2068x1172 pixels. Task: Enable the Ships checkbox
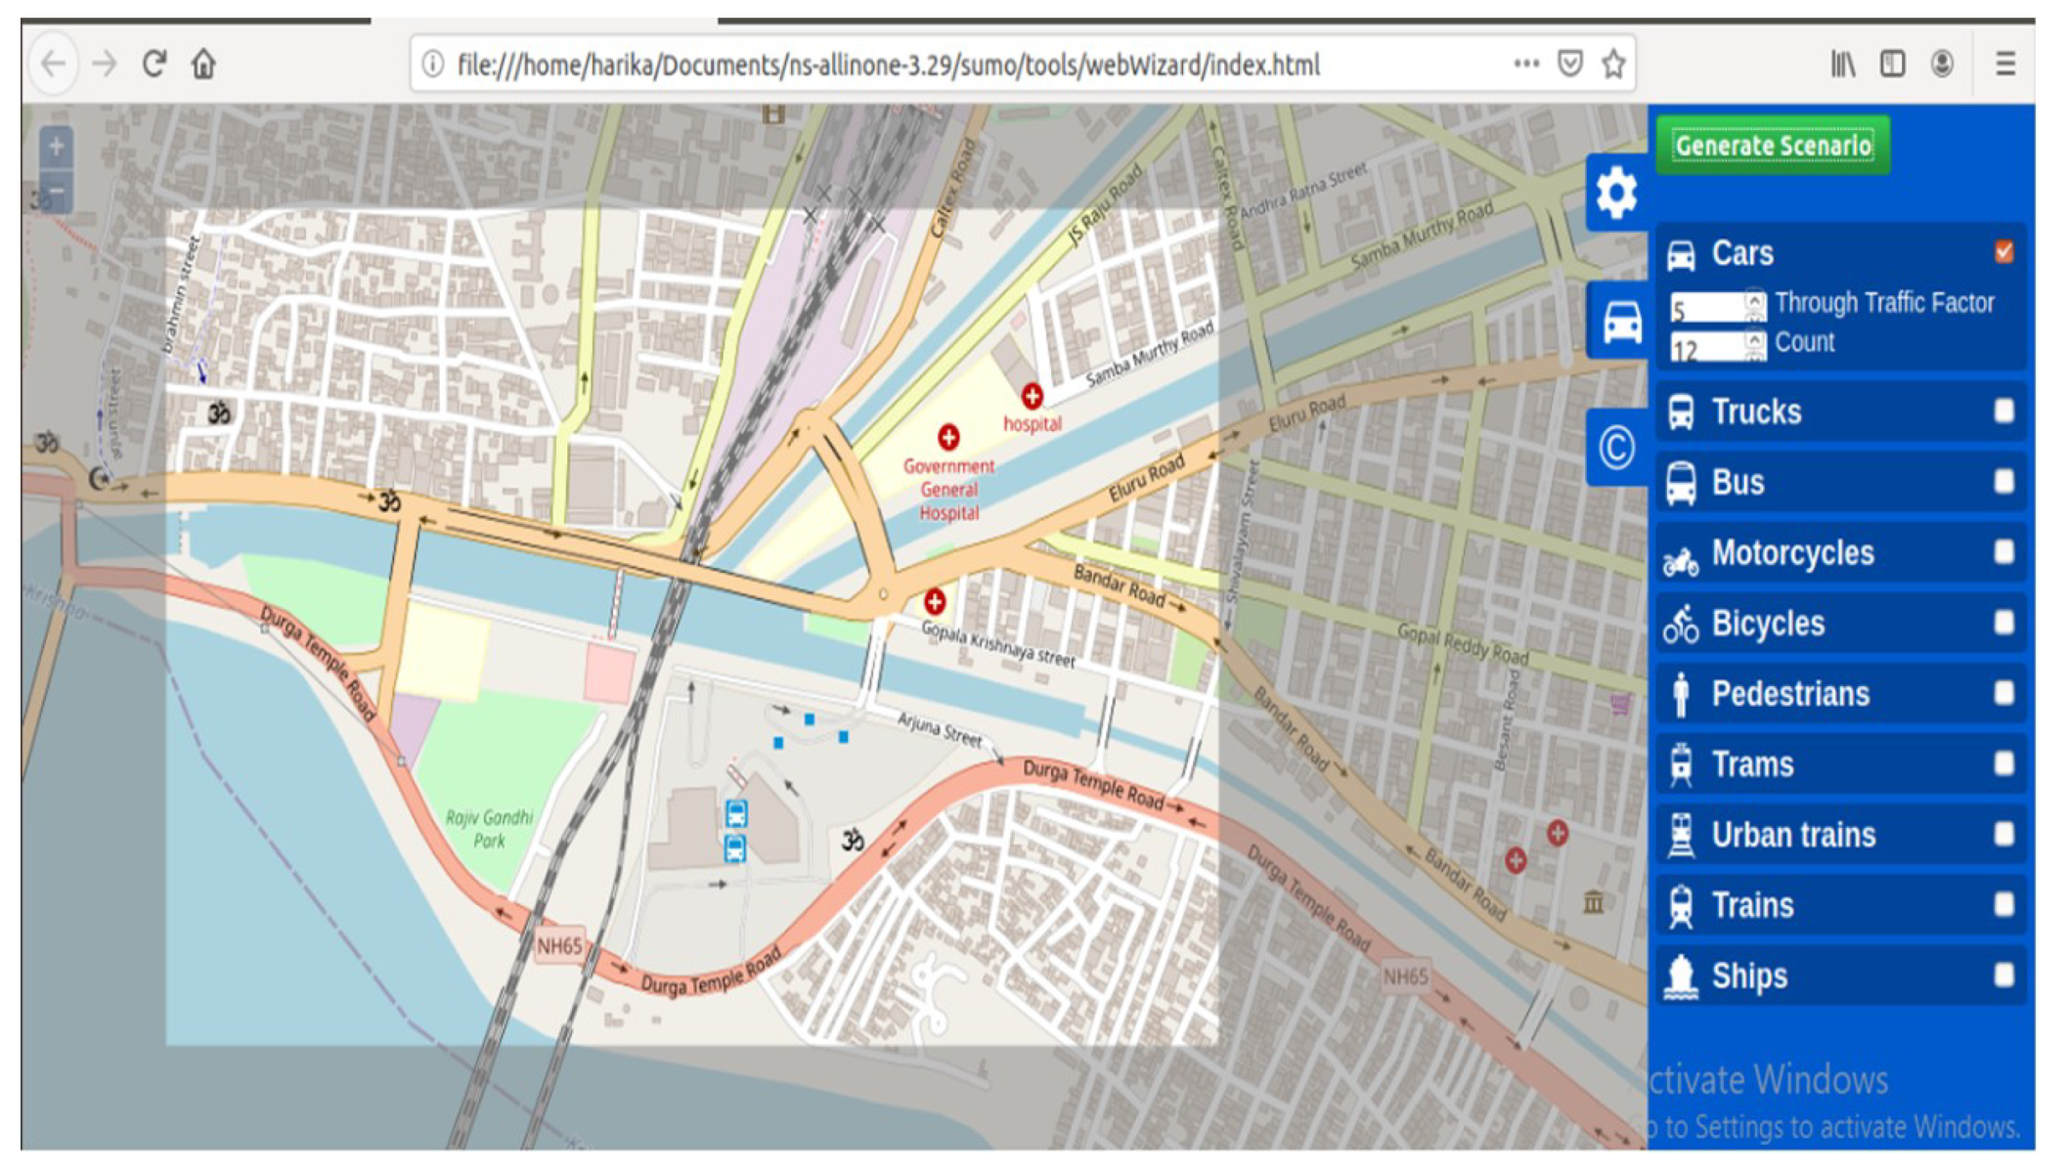[2003, 975]
